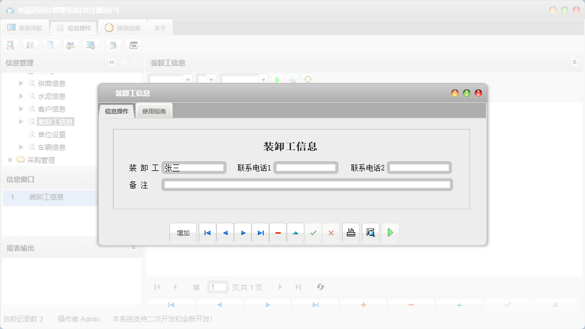Click the last window-style main toolbar icon
The image size is (585, 329).
pos(133,45)
